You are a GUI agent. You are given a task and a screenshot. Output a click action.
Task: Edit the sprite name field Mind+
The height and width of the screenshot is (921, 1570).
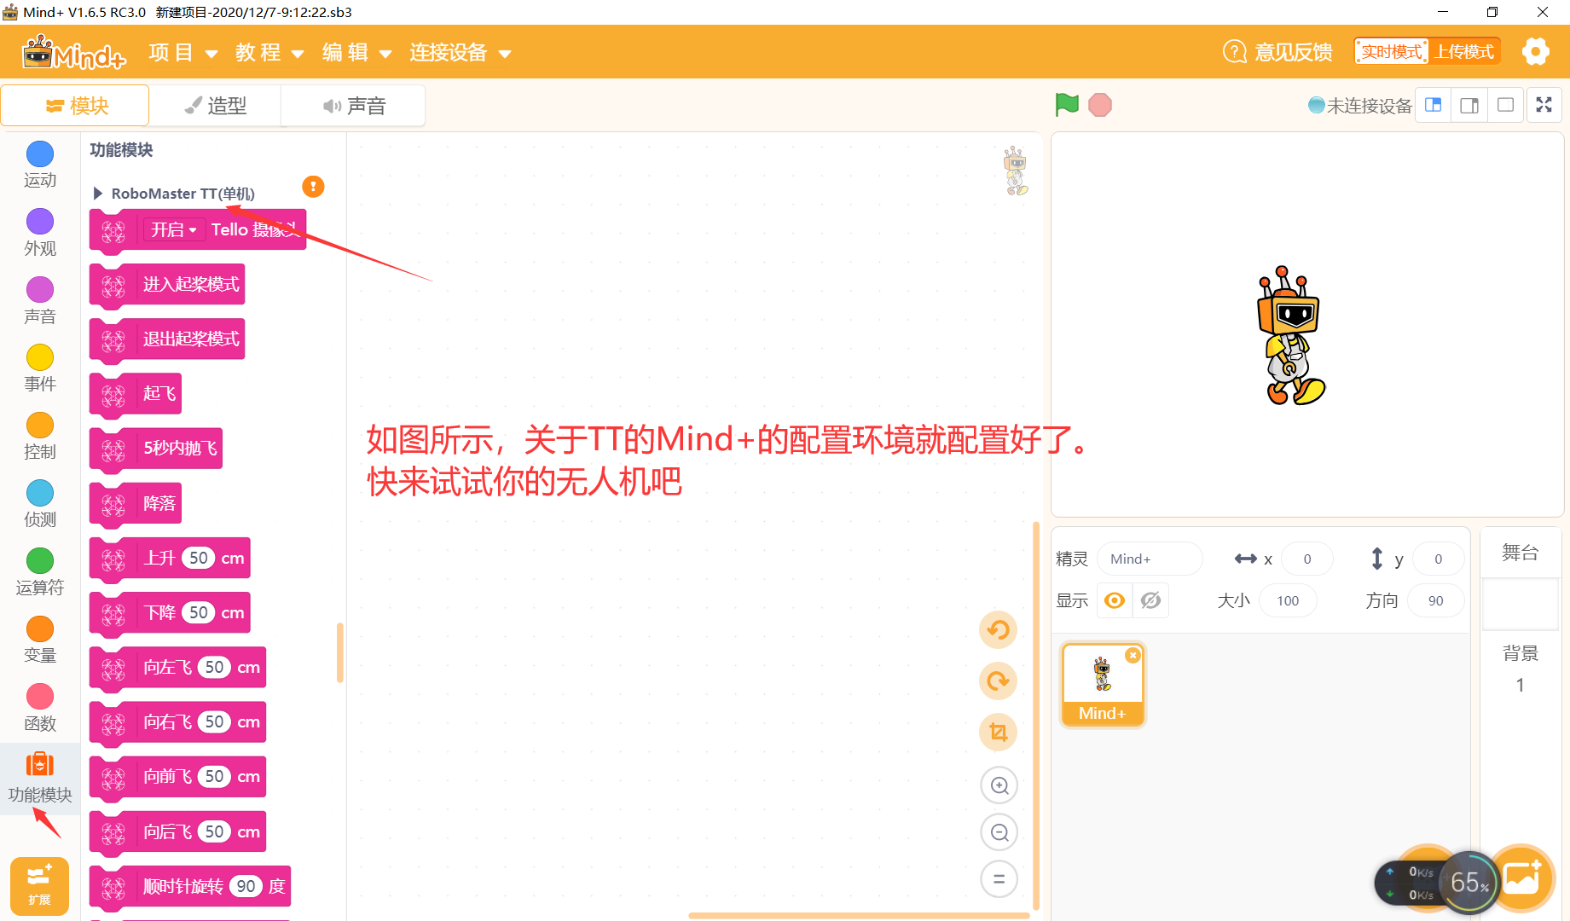tap(1150, 559)
